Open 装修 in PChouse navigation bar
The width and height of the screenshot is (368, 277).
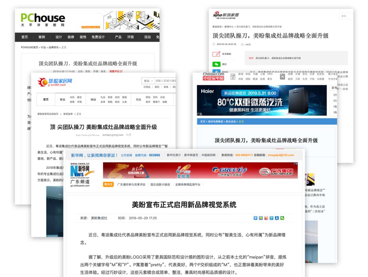(71, 37)
